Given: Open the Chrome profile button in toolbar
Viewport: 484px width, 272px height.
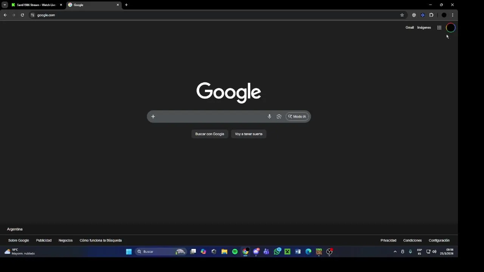Looking at the screenshot, I should coord(444,15).
